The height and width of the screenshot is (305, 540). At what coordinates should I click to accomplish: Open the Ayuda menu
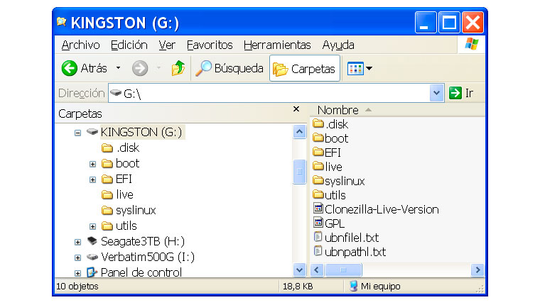[x=337, y=45]
